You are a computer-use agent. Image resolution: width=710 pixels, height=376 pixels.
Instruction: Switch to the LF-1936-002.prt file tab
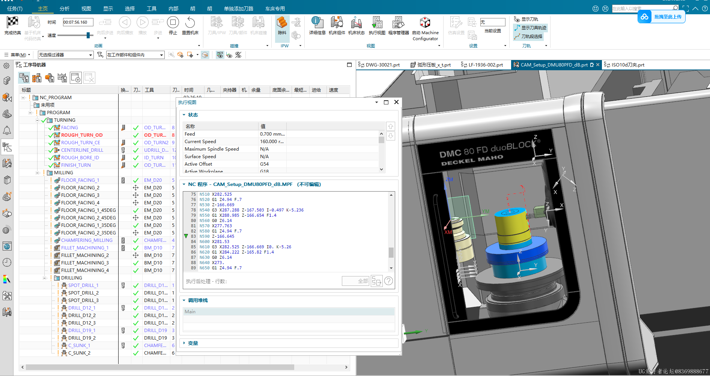[482, 65]
